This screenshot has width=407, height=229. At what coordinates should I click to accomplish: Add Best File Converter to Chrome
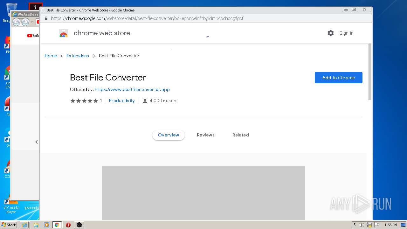point(339,78)
